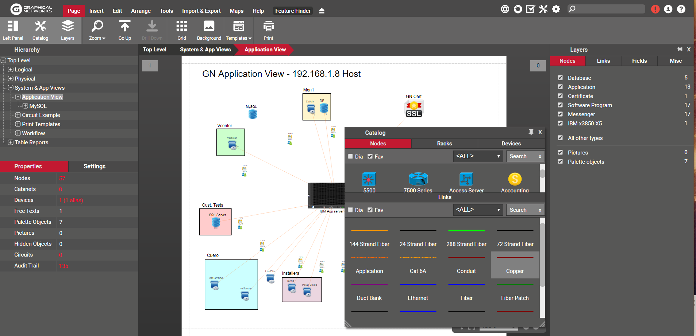Toggle the Software Program layer checkbox

pyautogui.click(x=560, y=105)
